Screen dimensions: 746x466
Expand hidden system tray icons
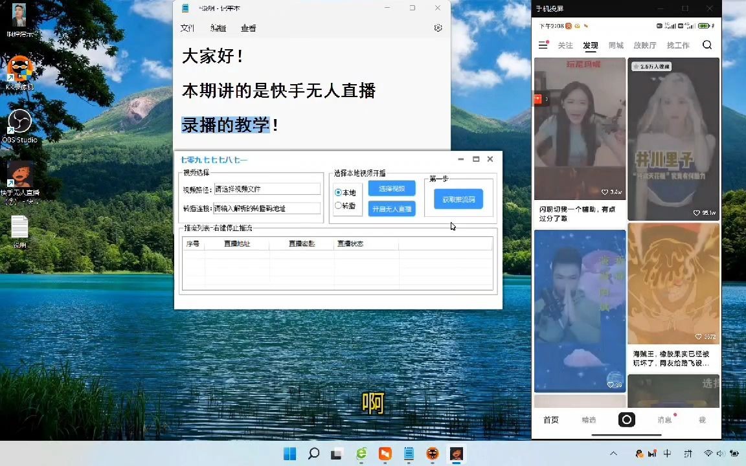(x=613, y=454)
